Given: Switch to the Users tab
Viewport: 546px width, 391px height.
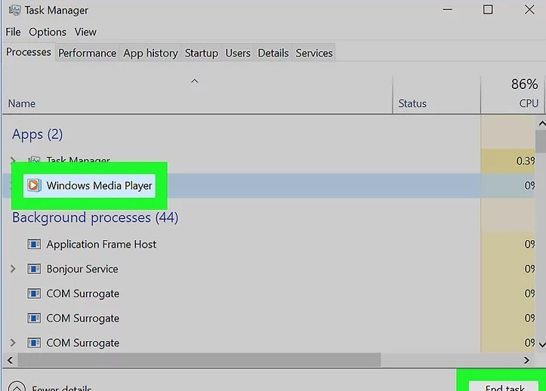Looking at the screenshot, I should 238,53.
